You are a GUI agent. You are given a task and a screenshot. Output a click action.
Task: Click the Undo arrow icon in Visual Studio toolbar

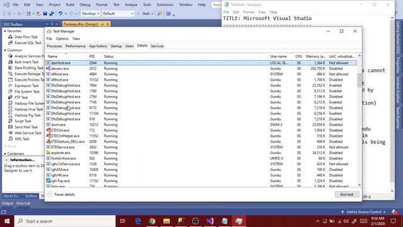60,14
